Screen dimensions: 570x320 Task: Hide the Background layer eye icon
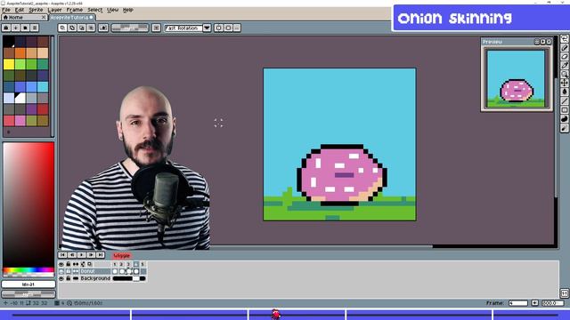coord(61,278)
